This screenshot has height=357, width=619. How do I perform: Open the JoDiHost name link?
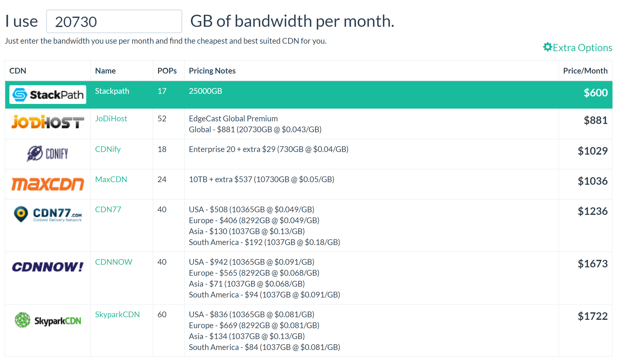coord(111,119)
